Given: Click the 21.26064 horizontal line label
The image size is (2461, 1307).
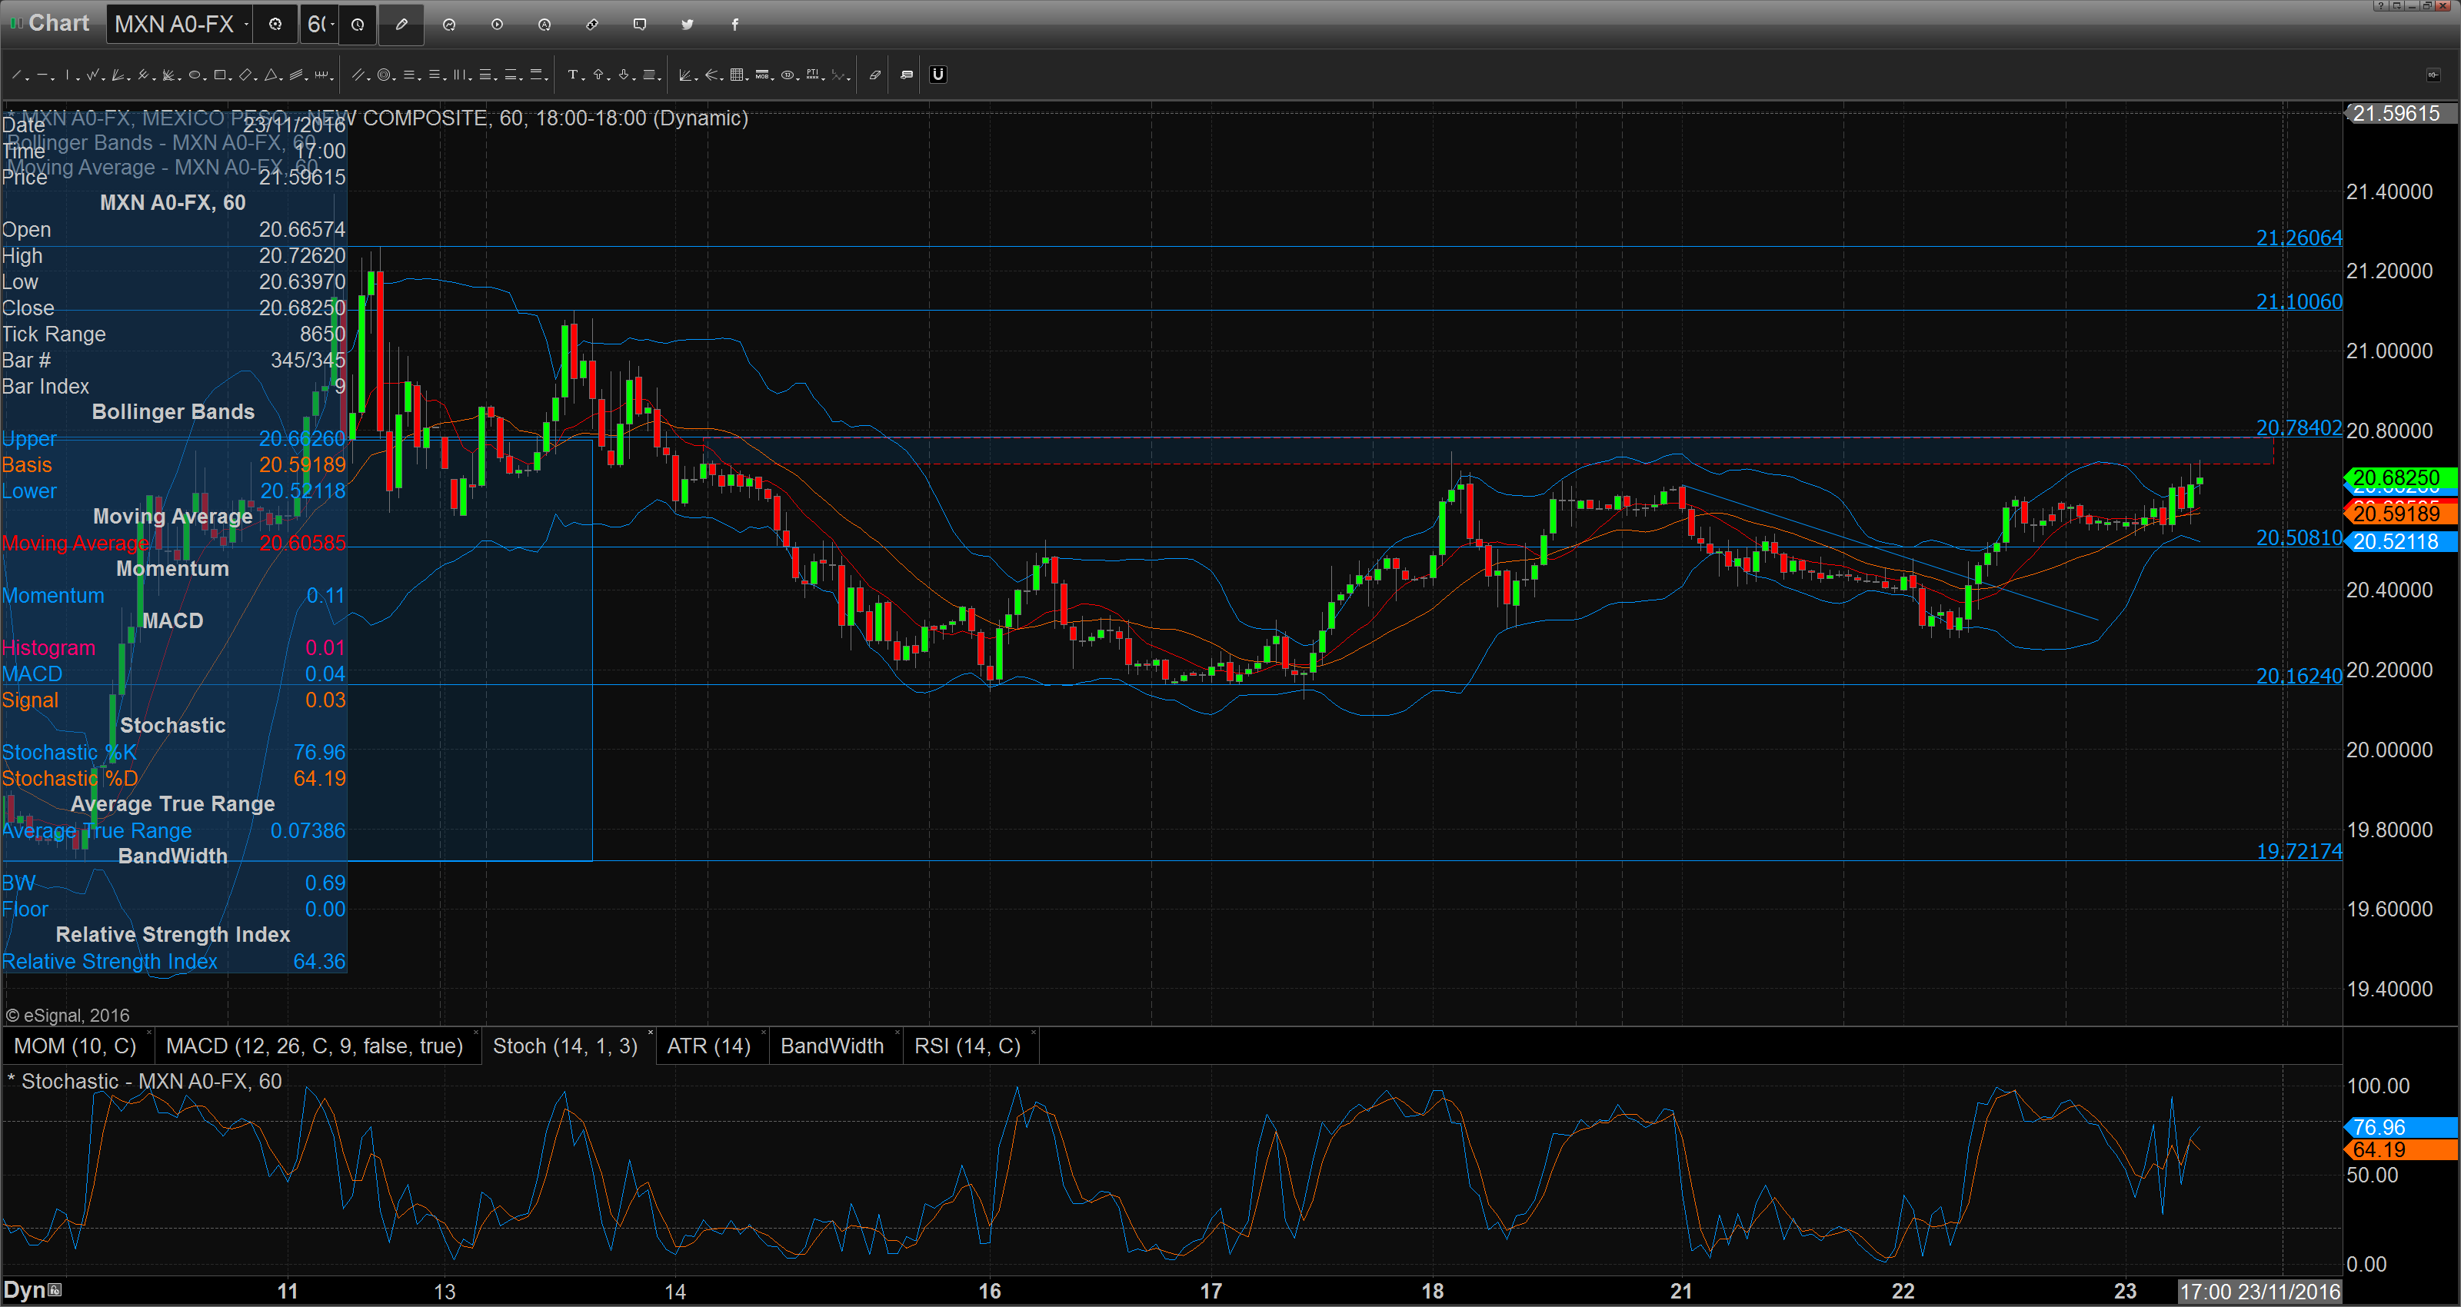Looking at the screenshot, I should coord(2299,237).
